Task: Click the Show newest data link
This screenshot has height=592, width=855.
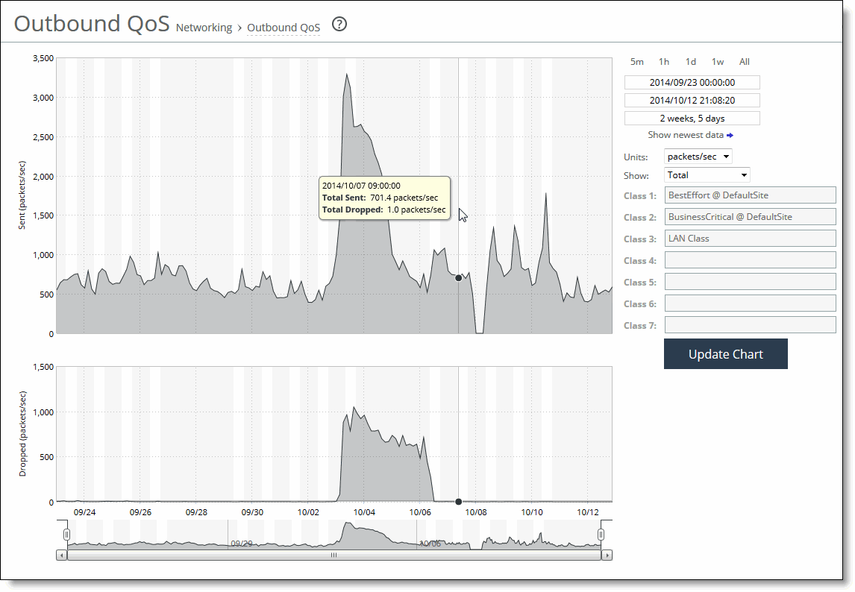Action: [x=686, y=135]
